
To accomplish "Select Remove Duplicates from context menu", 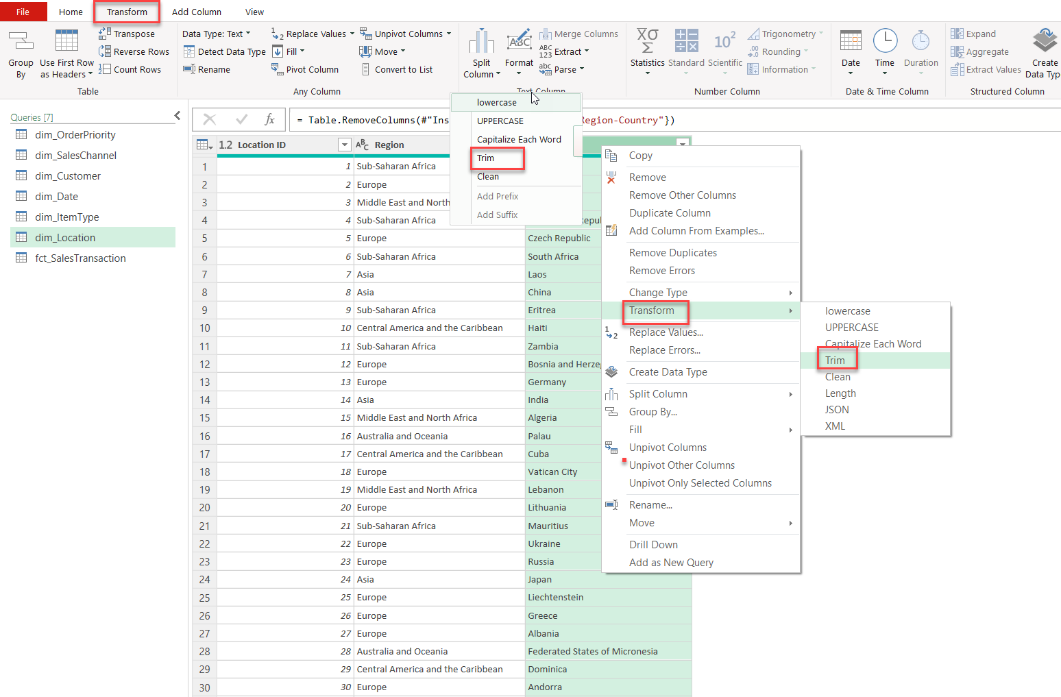I will point(673,253).
